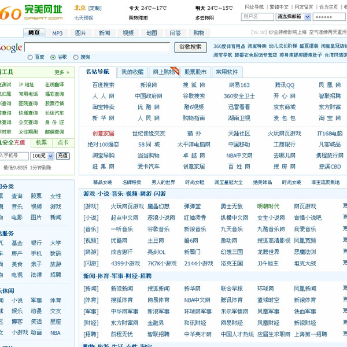Open the 淘宝特卖 promo link near search
The height and width of the screenshot is (347, 347).
coord(257,46)
